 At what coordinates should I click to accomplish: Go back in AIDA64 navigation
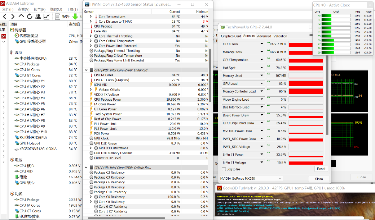[x=5, y=17]
